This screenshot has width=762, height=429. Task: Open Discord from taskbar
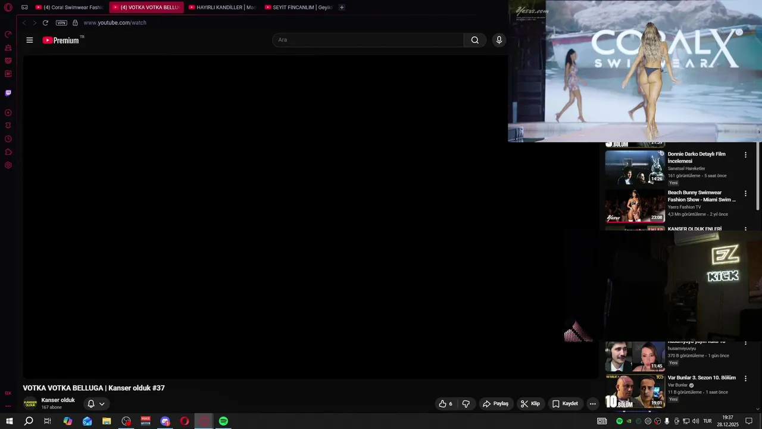[165, 421]
